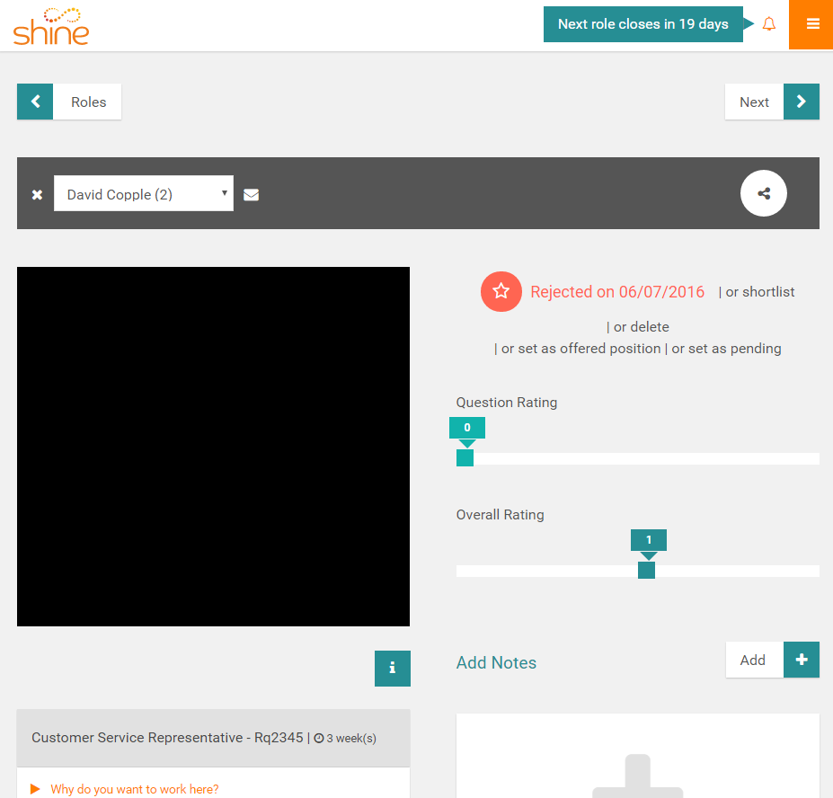Click 'or set as offered position'
This screenshot has height=798, width=833.
click(x=580, y=349)
